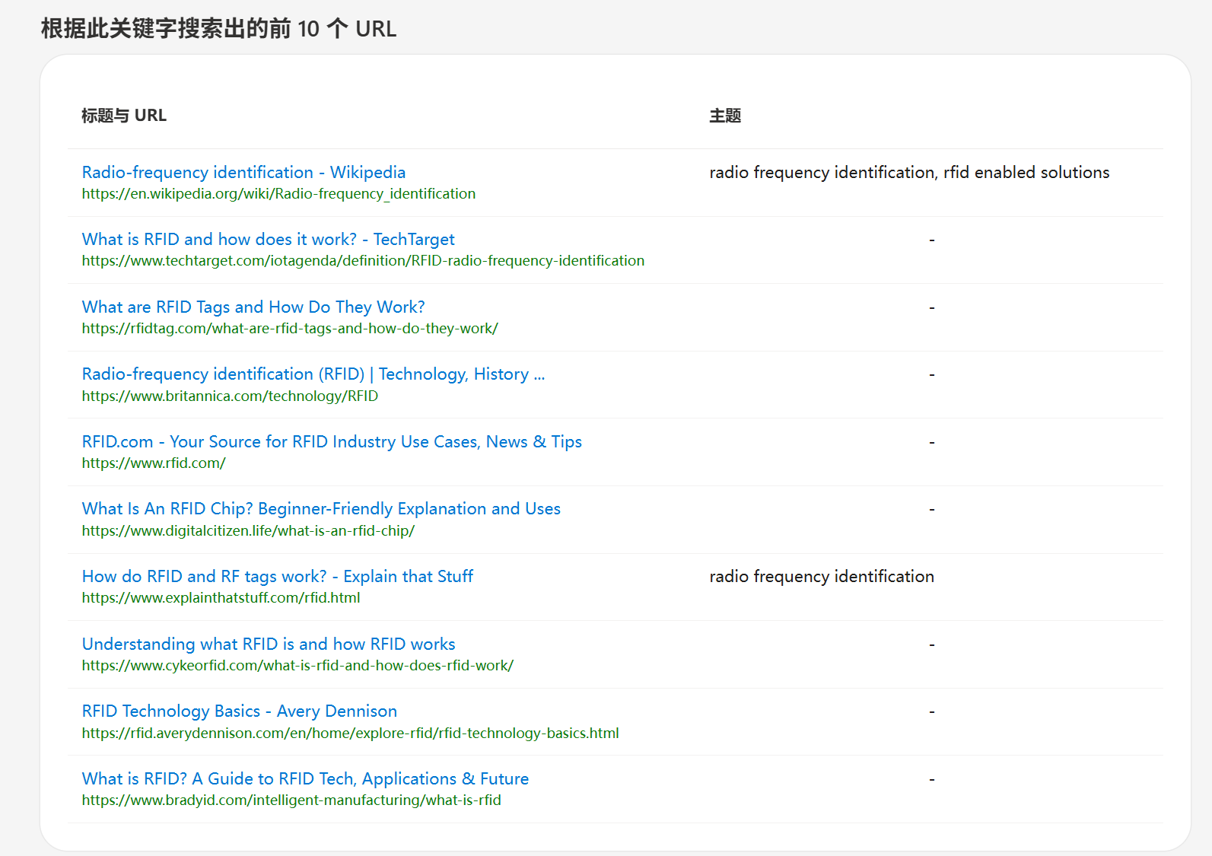
Task: Select the topic cell in the Explain that Stuff row
Action: [x=822, y=577]
